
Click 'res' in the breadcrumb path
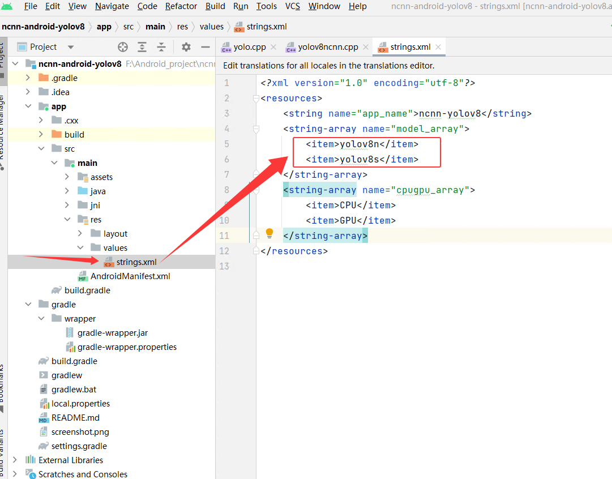point(182,27)
